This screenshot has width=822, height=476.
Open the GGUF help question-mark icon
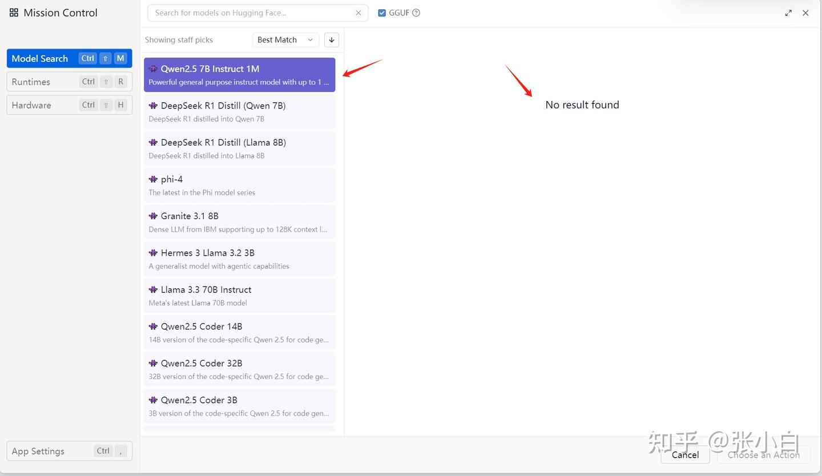(x=416, y=13)
